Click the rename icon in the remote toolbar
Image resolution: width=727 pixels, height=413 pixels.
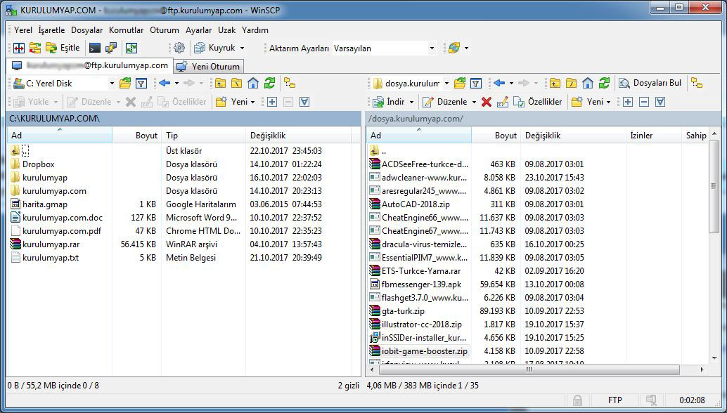click(x=502, y=102)
